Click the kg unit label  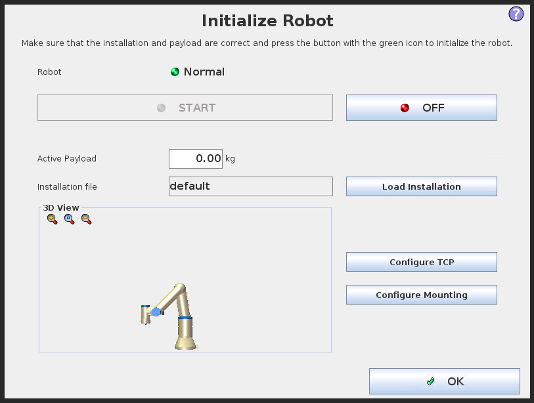click(230, 159)
